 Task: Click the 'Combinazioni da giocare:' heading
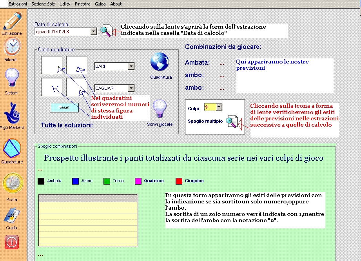223,47
